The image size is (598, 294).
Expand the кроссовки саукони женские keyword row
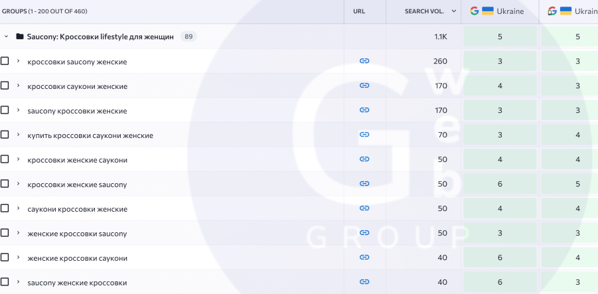coord(18,86)
